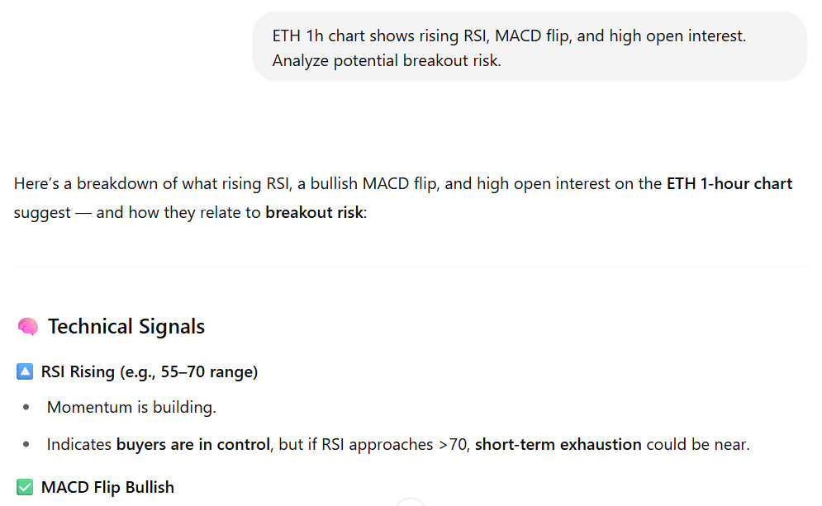Click the 'MACD Flip Bullish' subheading
The height and width of the screenshot is (506, 822).
tap(107, 487)
